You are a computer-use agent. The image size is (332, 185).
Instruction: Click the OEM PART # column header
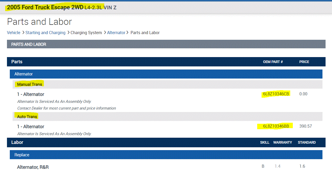[273, 62]
